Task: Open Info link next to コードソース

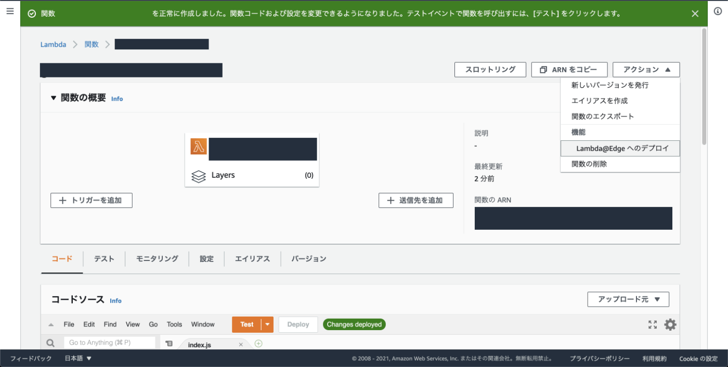Action: (115, 300)
